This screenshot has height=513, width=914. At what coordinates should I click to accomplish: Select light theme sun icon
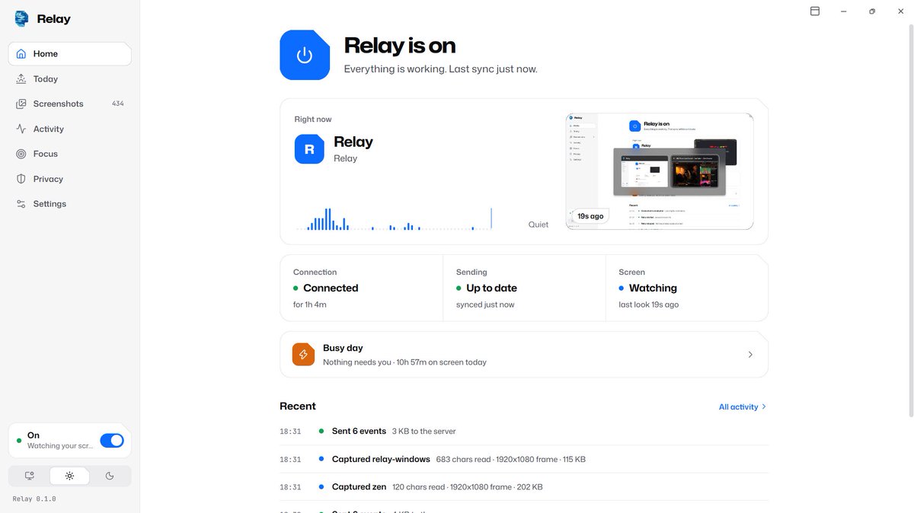pos(69,476)
